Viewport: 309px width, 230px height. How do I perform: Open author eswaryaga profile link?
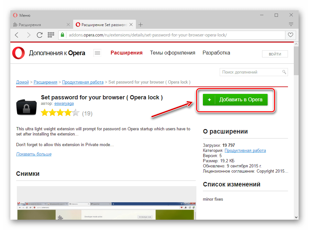pos(64,104)
